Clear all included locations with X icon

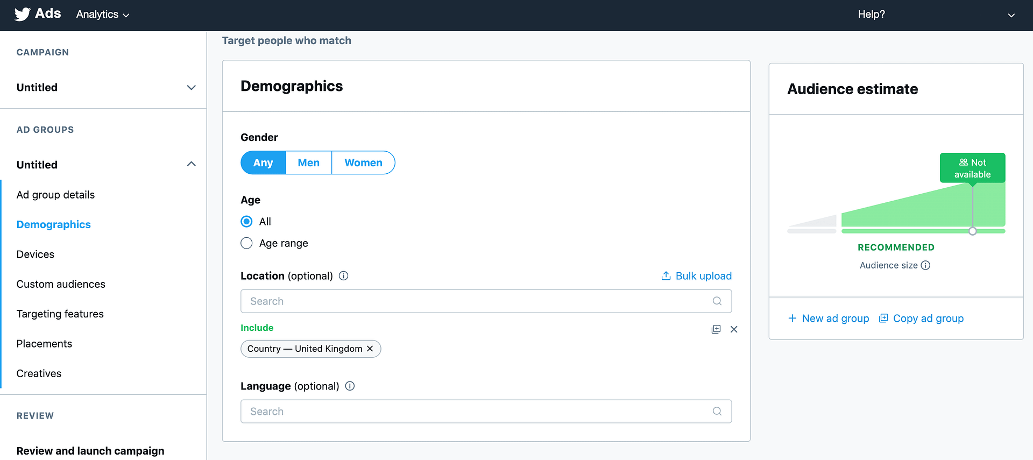[734, 329]
